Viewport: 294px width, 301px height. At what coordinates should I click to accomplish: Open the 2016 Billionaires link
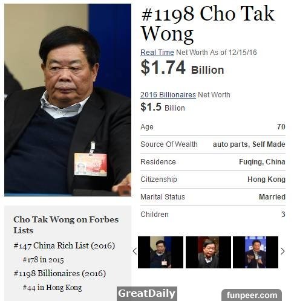pos(168,95)
